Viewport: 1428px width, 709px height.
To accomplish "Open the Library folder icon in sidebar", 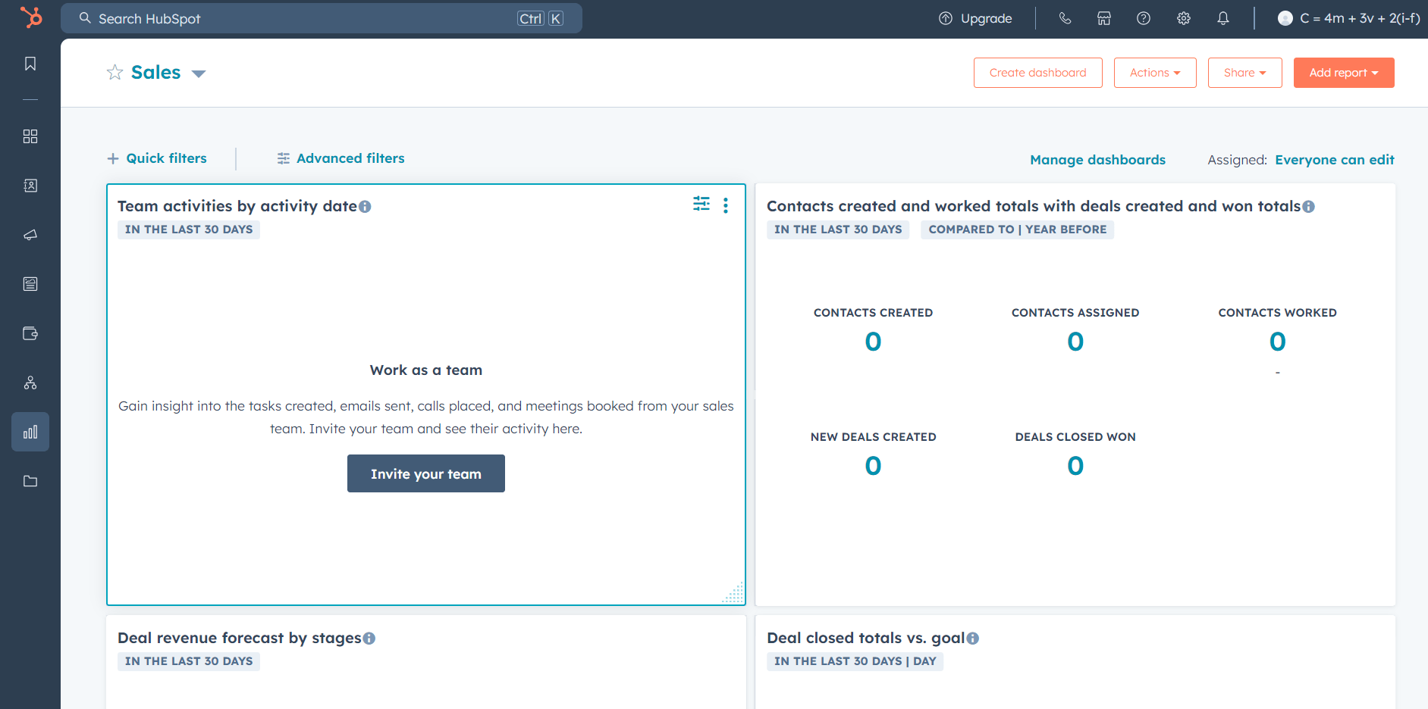I will click(x=30, y=481).
